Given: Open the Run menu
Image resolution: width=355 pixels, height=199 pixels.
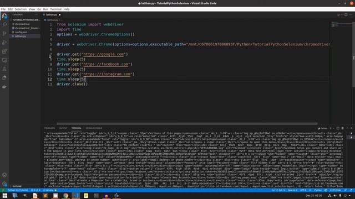Looking at the screenshot, I should (x=45, y=9).
